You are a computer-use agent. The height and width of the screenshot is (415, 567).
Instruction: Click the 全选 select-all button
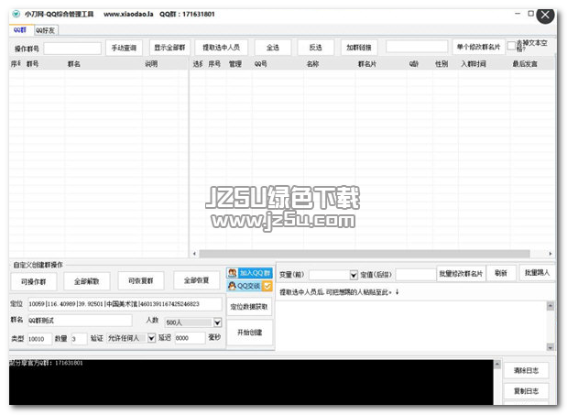tap(273, 48)
